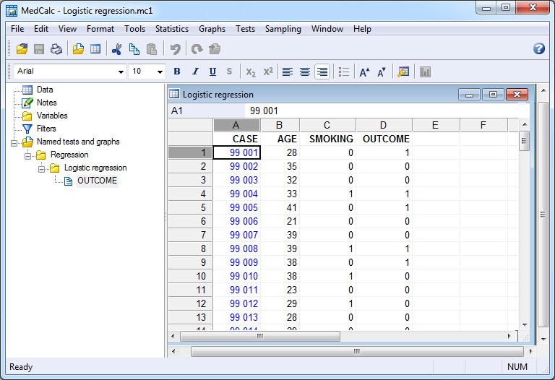Select column A header
The height and width of the screenshot is (380, 555).
tap(237, 125)
